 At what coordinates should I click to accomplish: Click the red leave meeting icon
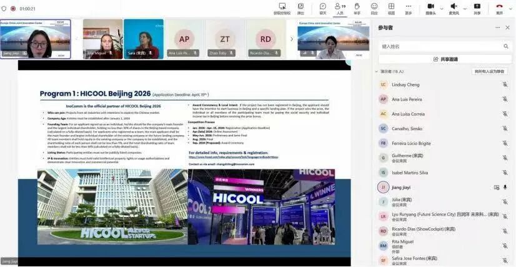tap(499, 7)
